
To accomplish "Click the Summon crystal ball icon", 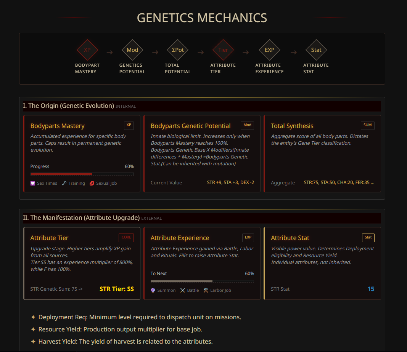I will click(153, 290).
